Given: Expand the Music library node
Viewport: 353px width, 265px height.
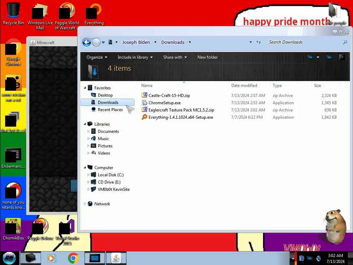Looking at the screenshot, I should (x=88, y=138).
